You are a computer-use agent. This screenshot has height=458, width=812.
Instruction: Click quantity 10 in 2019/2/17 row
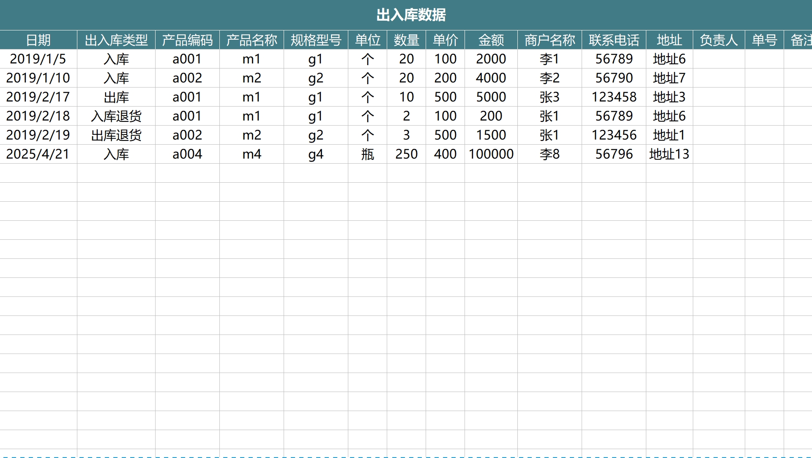tap(406, 97)
